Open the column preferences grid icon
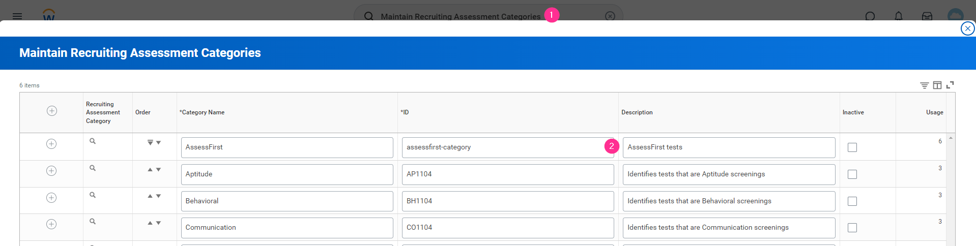Viewport: 976px width, 246px height. click(937, 85)
